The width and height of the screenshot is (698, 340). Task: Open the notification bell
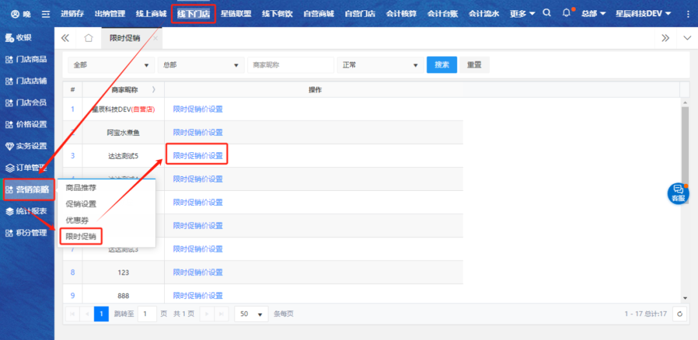click(x=567, y=13)
